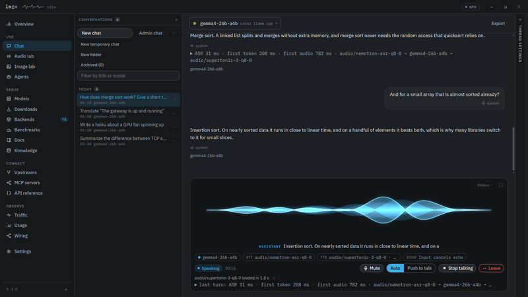The width and height of the screenshot is (528, 297).
Task: Open Models via its sidebar icon
Action: coord(9,98)
